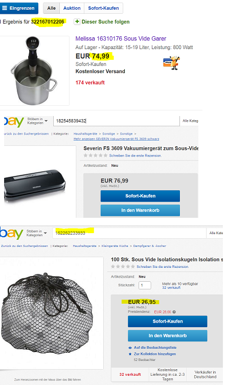Click the star rating of Severin FS 3609
Image resolution: width=227 pixels, height=385 pixels.
(96, 155)
